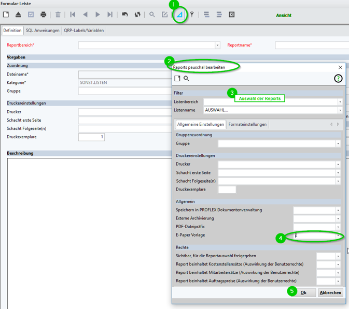Expand the E-Paper Vorlage dropdown
The height and width of the screenshot is (309, 349).
[338, 236]
